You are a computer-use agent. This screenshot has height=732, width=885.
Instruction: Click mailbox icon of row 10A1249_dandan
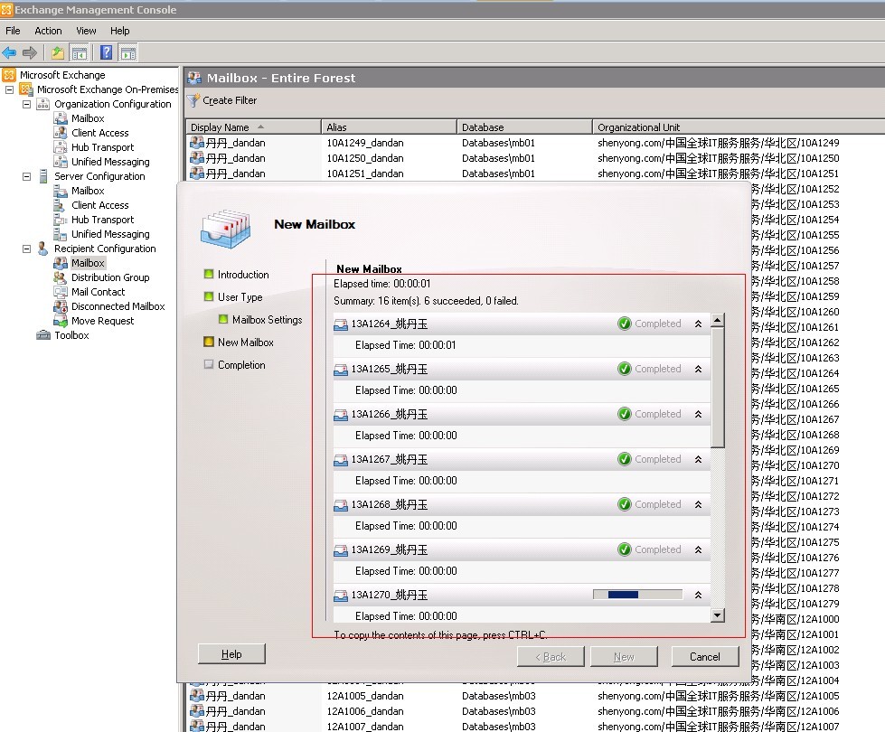point(197,143)
